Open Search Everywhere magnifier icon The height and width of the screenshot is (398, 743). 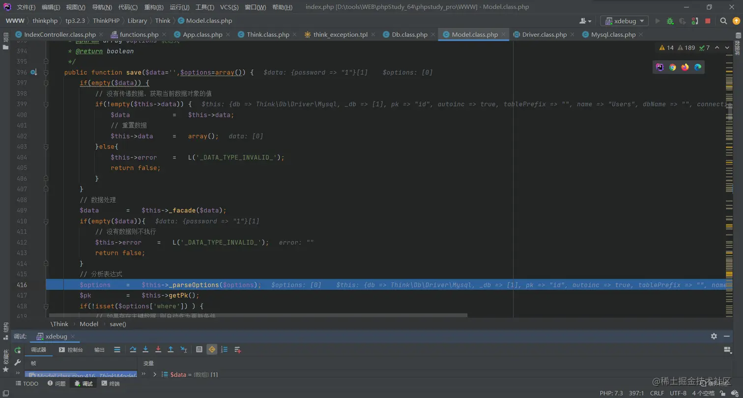[x=723, y=21]
